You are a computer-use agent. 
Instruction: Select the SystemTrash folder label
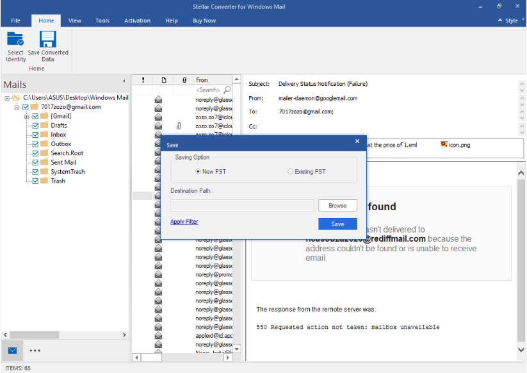[67, 172]
